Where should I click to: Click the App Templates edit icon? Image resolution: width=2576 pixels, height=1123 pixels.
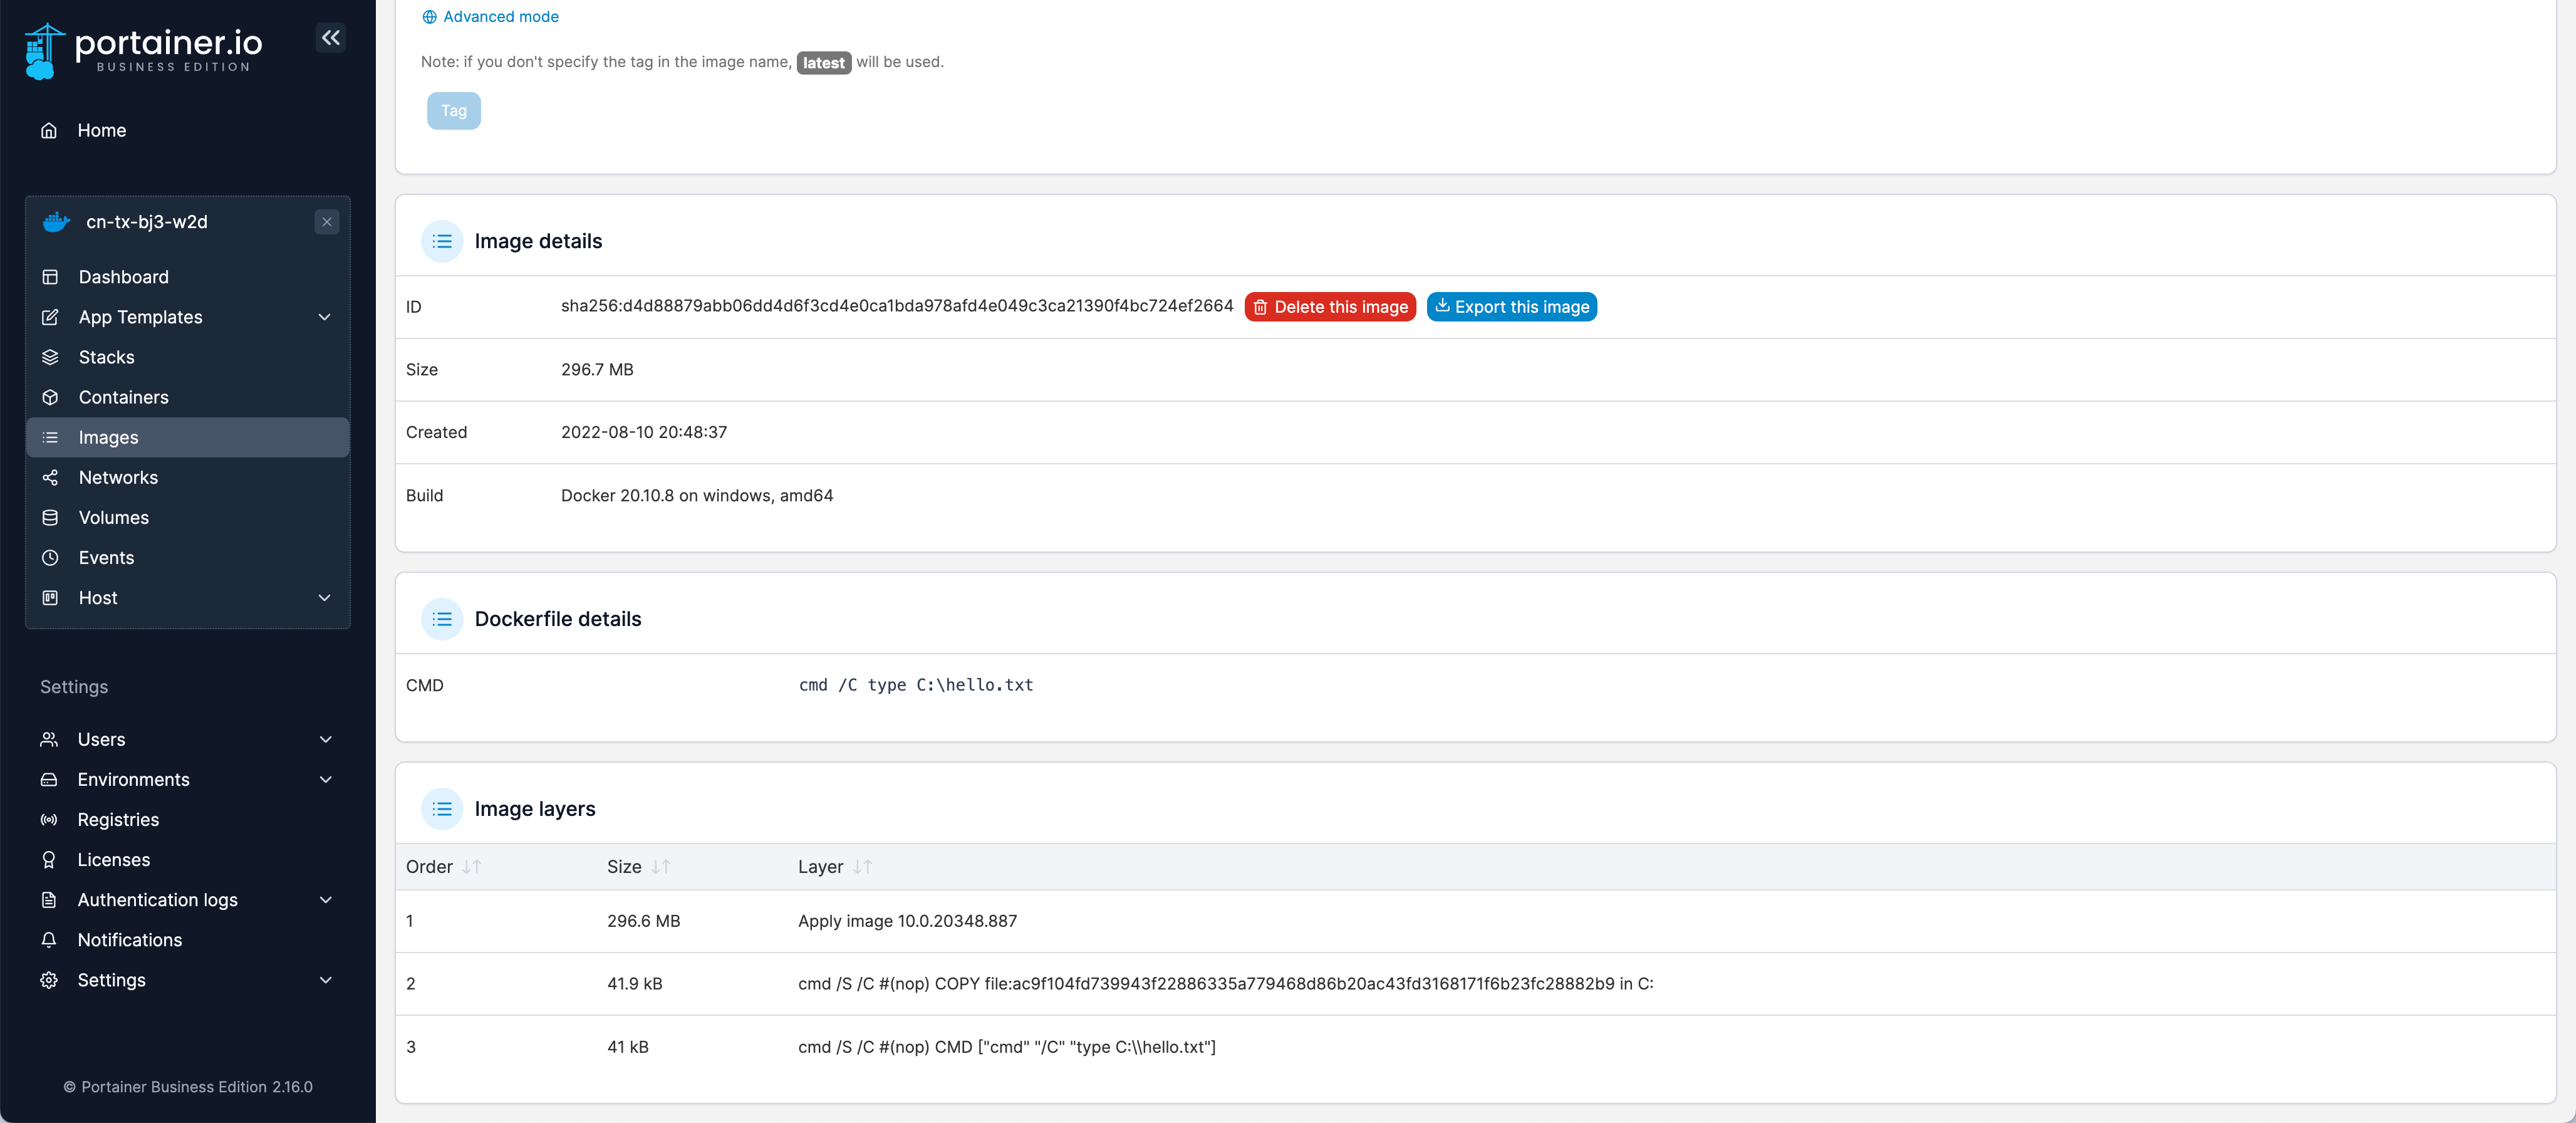click(50, 317)
